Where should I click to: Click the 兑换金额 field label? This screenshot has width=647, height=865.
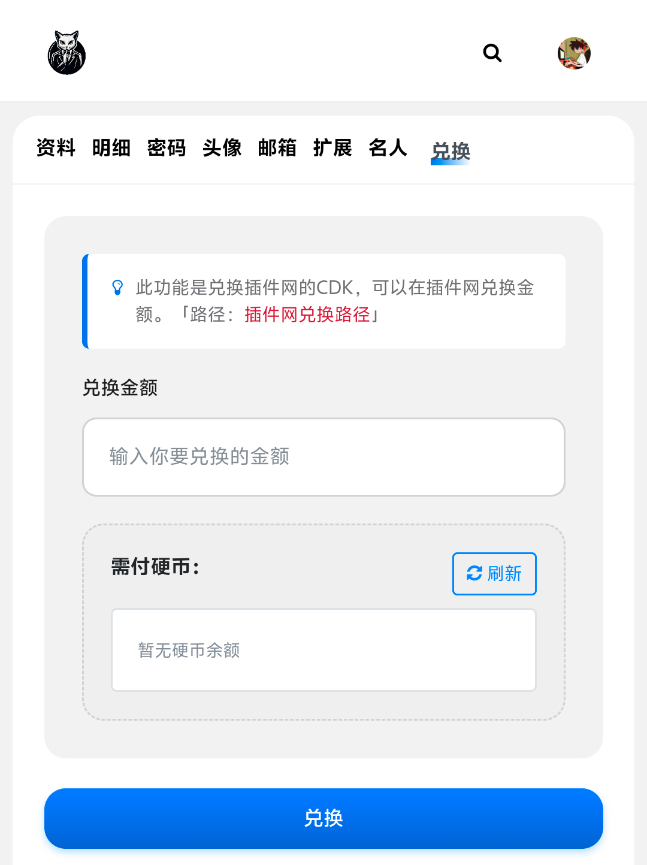click(120, 388)
